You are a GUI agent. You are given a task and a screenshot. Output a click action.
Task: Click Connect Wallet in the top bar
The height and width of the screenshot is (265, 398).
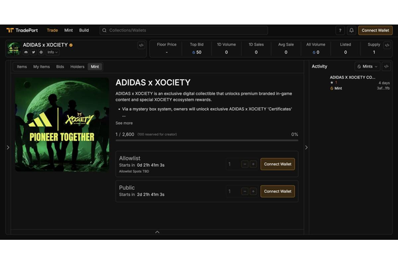[375, 30]
